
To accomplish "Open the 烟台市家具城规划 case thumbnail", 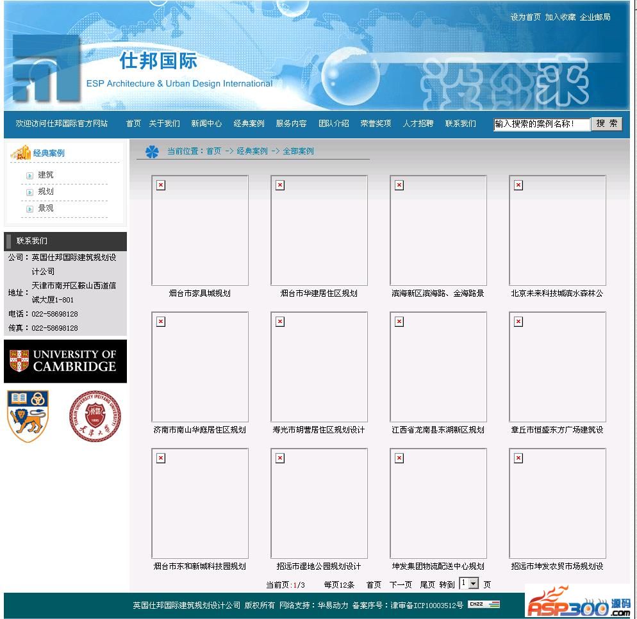I will point(200,231).
